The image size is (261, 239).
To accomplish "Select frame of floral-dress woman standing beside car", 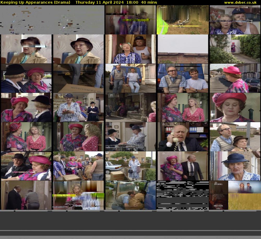I will pyautogui.click(x=131, y=166).
